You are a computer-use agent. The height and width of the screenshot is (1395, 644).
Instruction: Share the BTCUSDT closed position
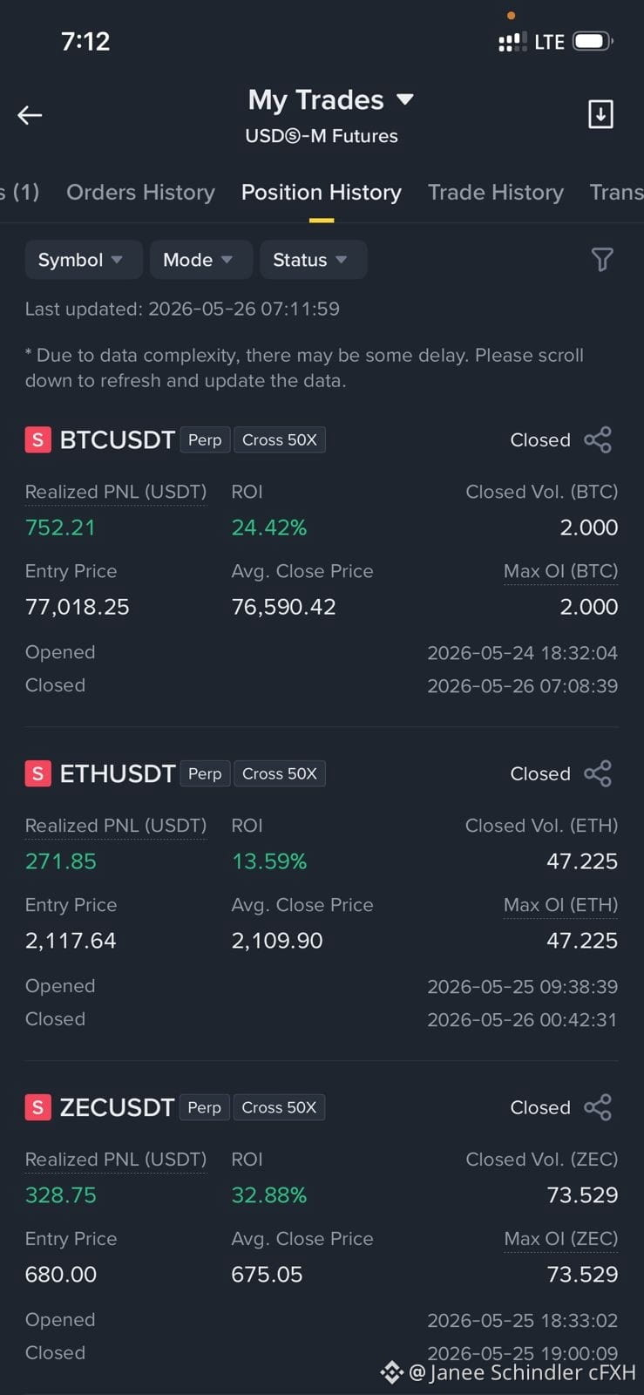[598, 440]
